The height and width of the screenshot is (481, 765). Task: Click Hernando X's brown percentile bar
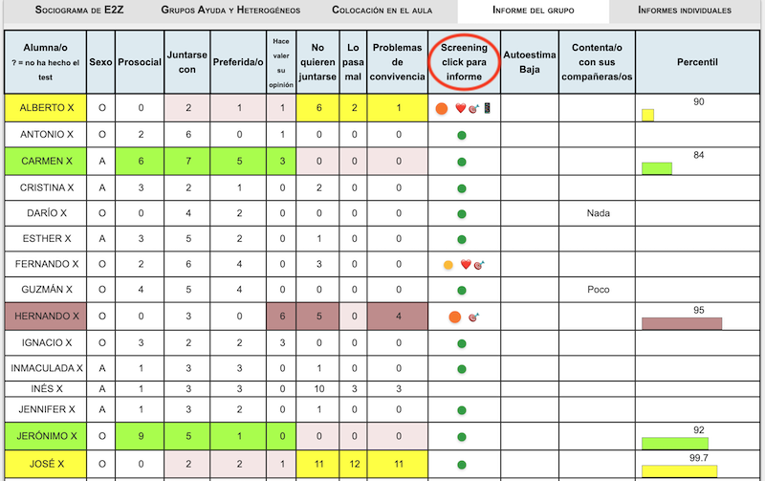681,323
